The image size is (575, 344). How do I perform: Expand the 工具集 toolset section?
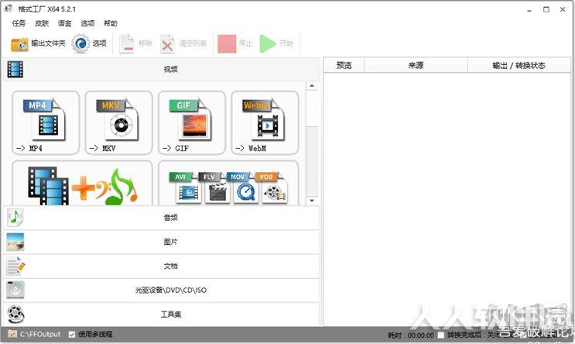[161, 315]
